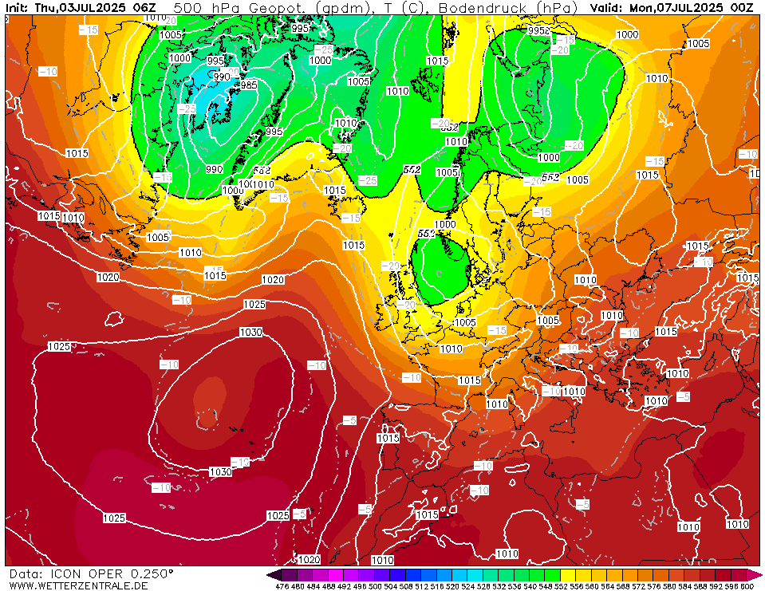Click the 556 value in the color scale
765x591 pixels.
pyautogui.click(x=576, y=586)
